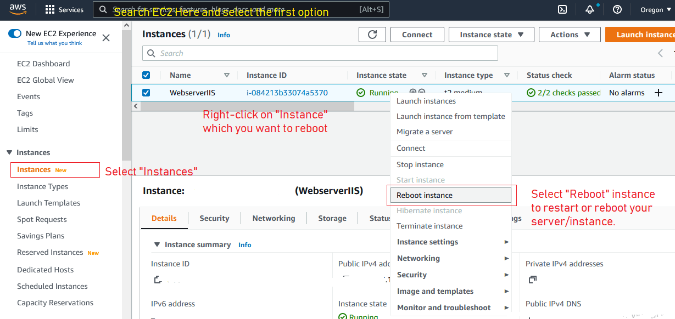Open the Instance state dropdown button
The width and height of the screenshot is (675, 319).
point(491,35)
